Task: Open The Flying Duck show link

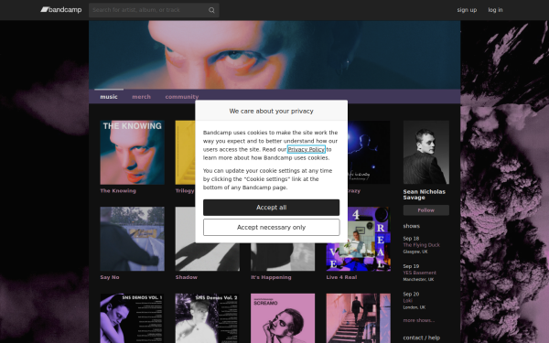Action: point(422,245)
